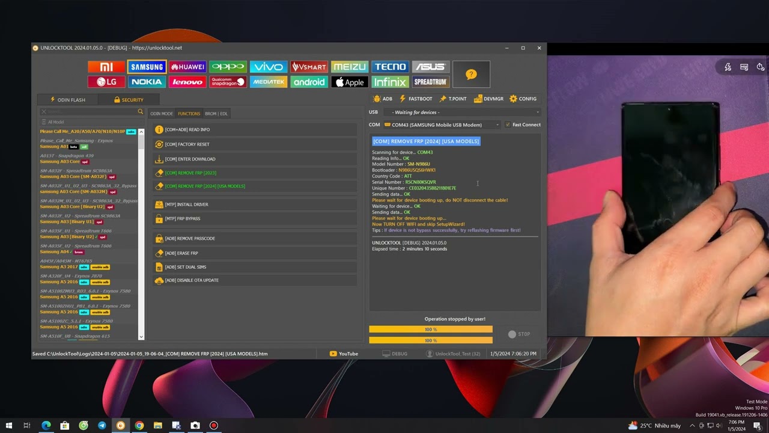Click the STOP button
Screen dimensions: 769x433
click(519, 334)
